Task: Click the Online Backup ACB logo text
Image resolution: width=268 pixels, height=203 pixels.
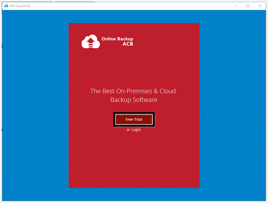Action: 117,41
